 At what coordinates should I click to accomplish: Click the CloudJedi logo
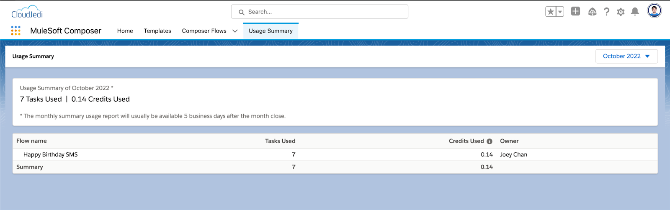[27, 12]
